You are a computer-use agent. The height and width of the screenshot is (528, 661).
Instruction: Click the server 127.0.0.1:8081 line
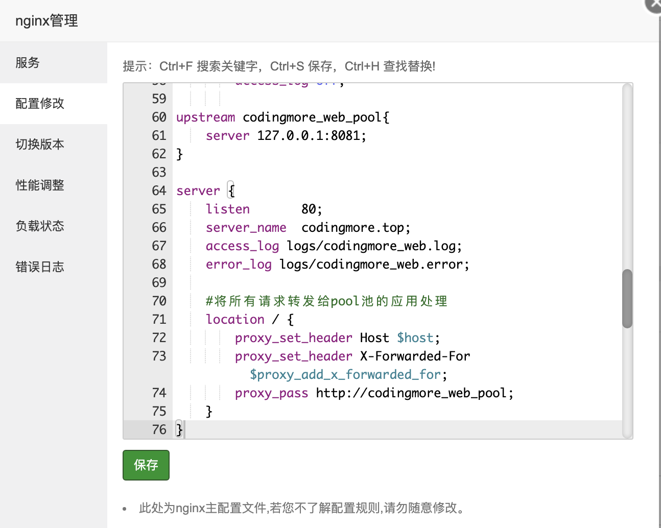pos(286,136)
